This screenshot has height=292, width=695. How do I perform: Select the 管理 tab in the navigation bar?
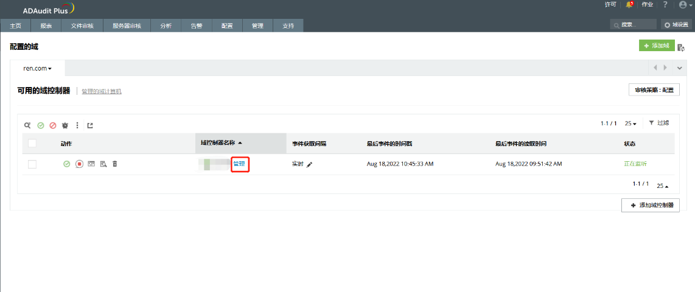257,26
